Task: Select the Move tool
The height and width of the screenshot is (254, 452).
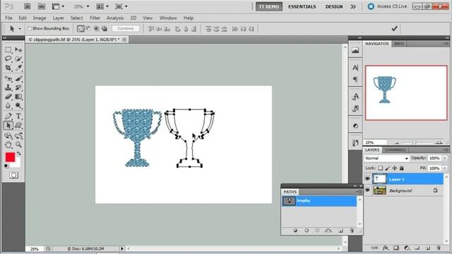Action: (18, 49)
